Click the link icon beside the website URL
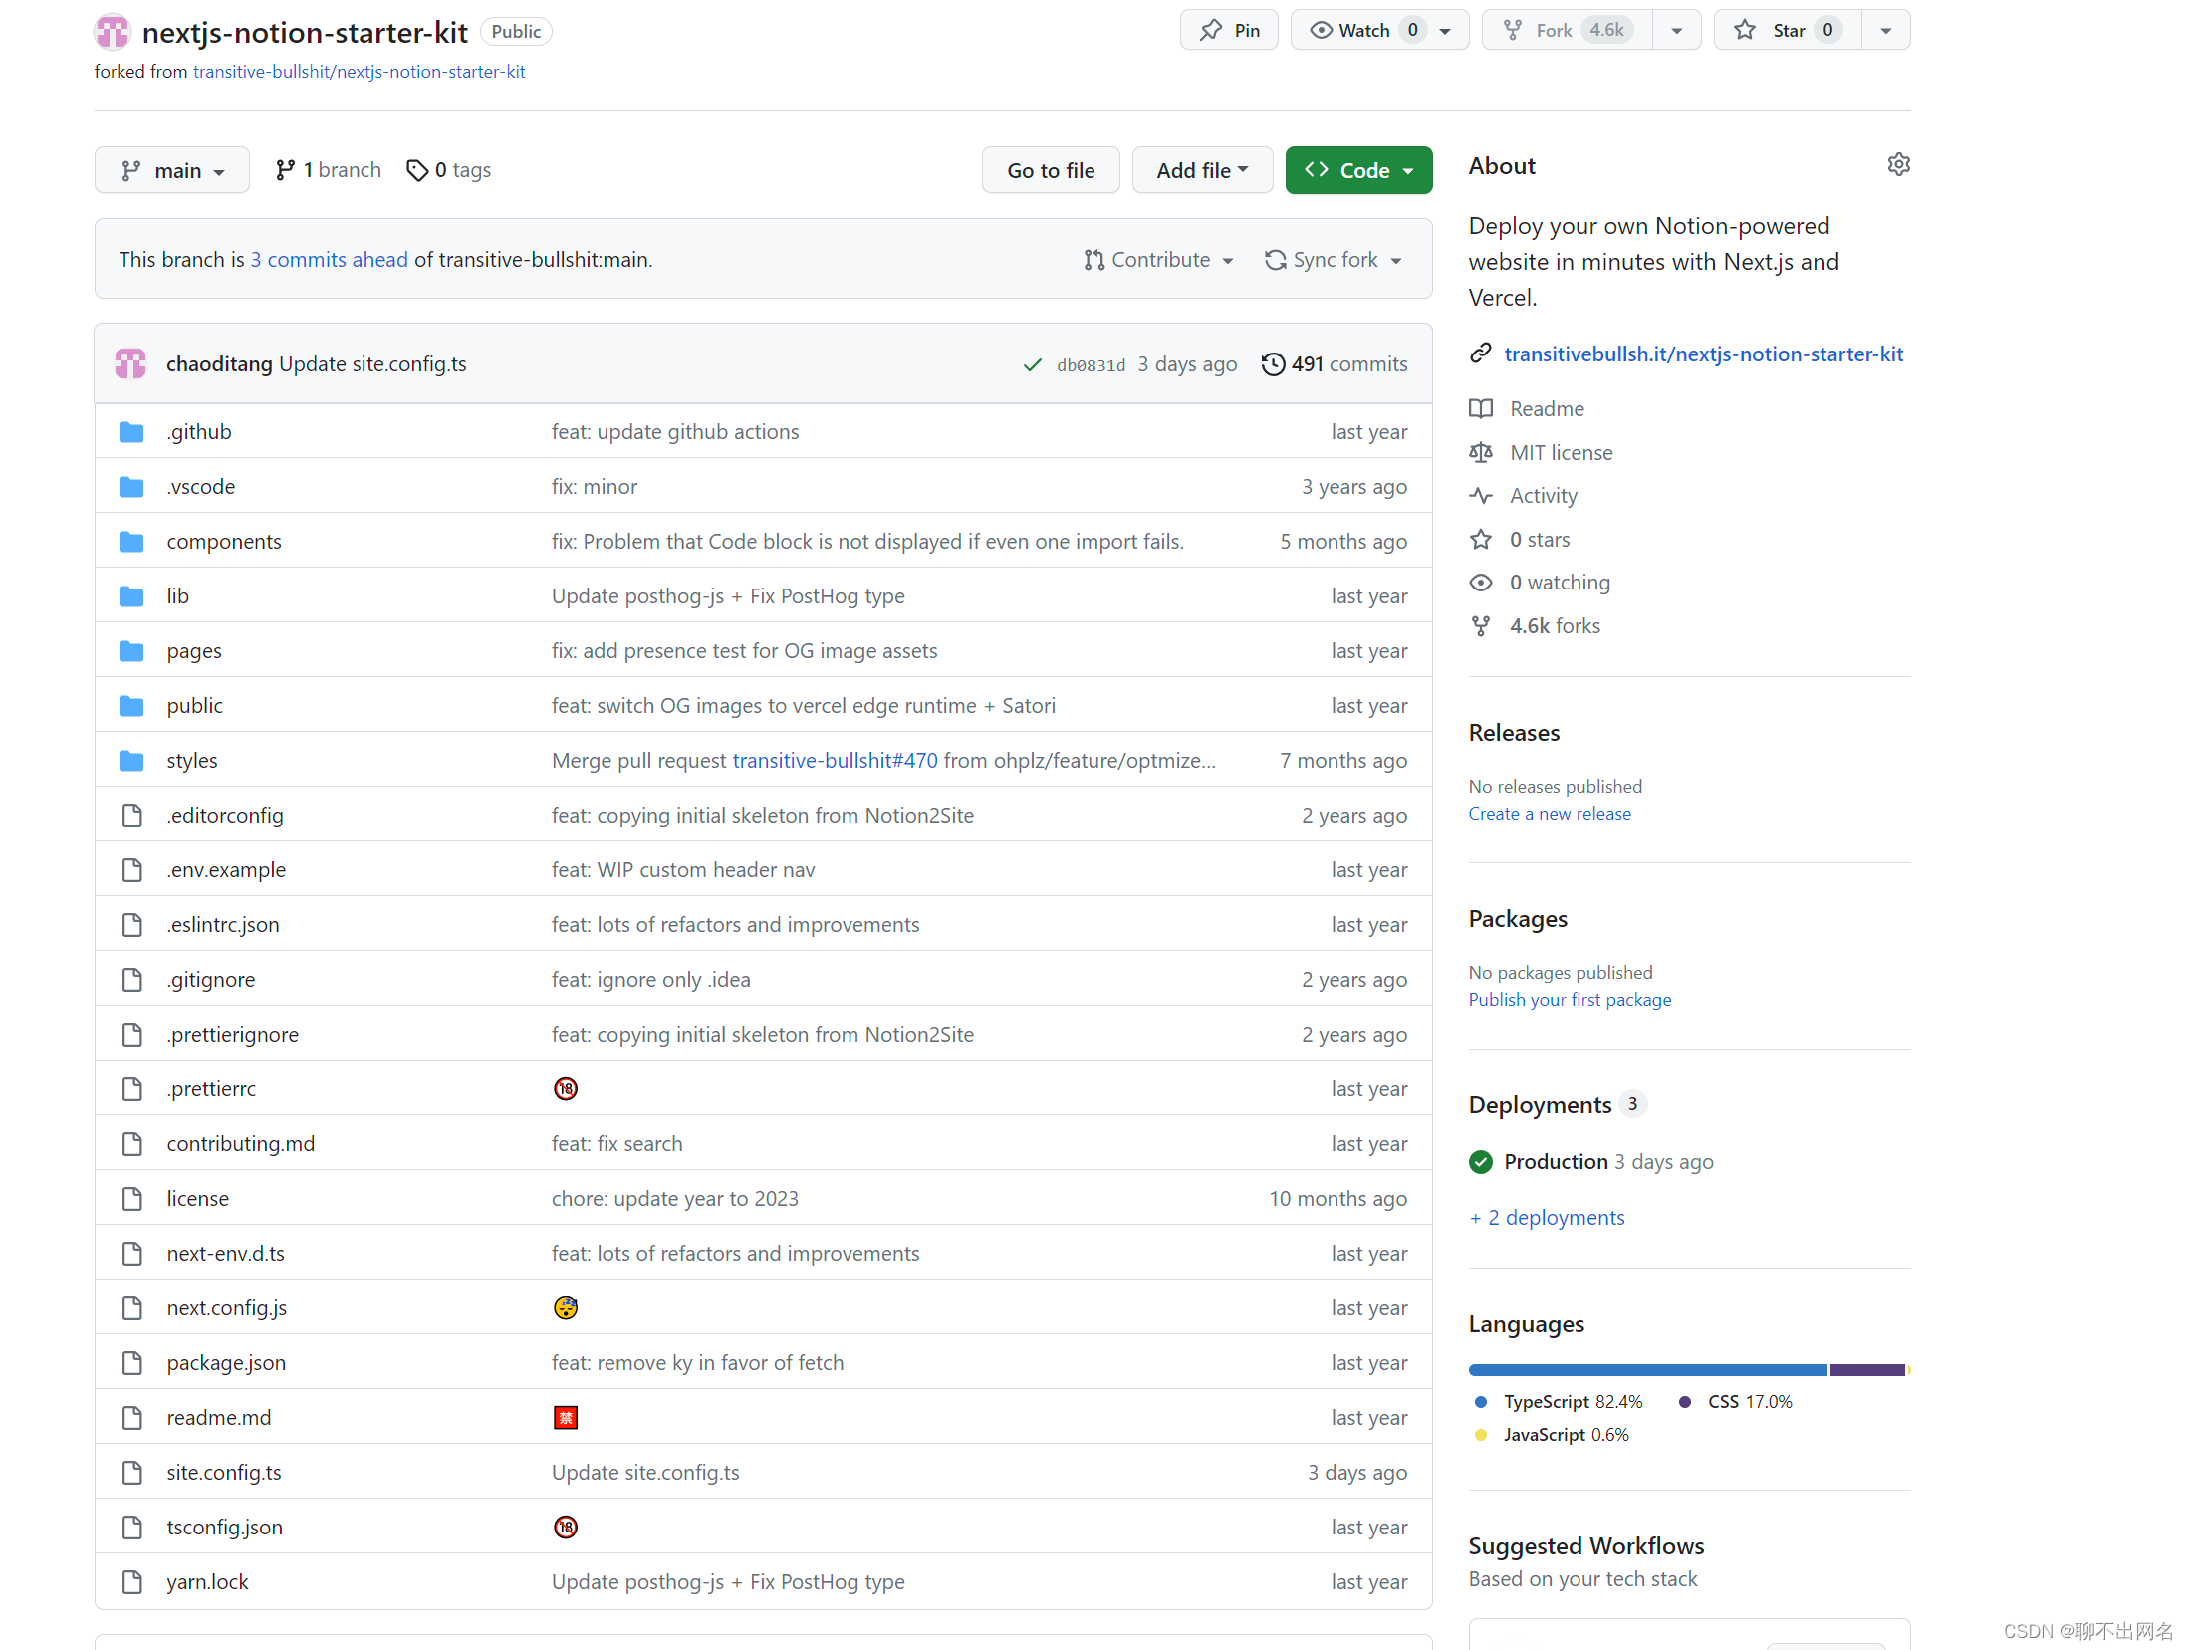This screenshot has height=1650, width=2187. 1481,354
